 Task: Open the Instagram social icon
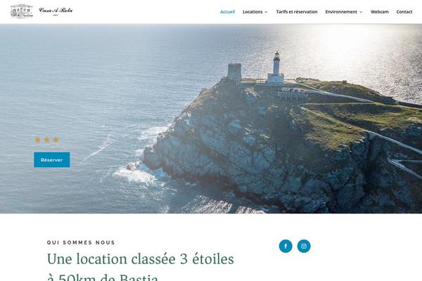tap(304, 246)
